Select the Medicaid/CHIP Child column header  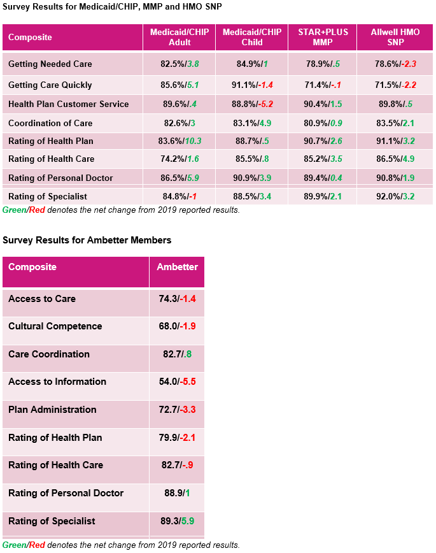pos(252,37)
